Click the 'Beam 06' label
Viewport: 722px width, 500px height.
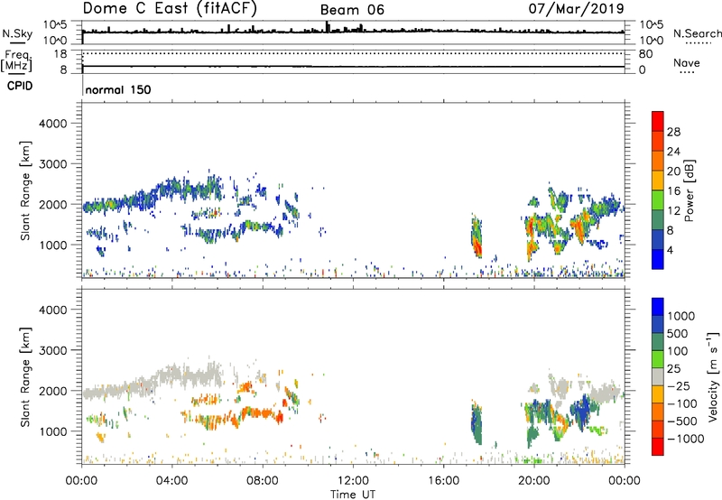352,10
